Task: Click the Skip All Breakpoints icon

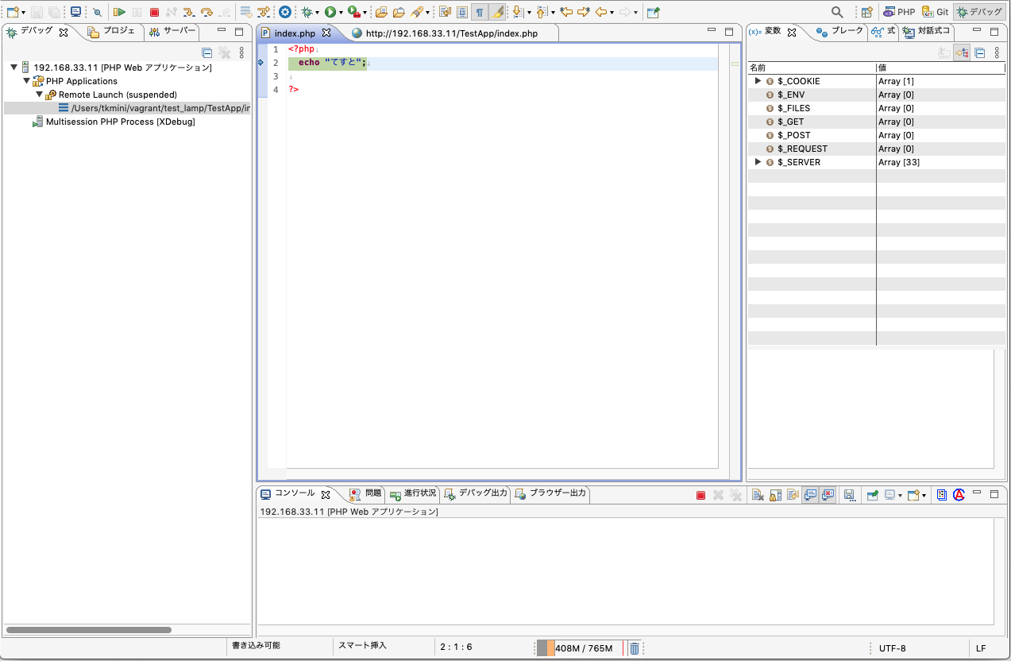Action: click(97, 12)
